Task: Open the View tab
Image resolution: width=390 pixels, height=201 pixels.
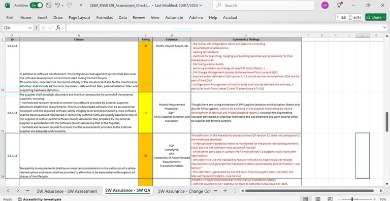Action: click(x=155, y=17)
